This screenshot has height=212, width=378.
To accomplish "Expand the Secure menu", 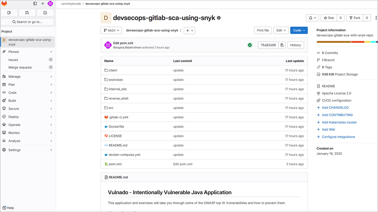I will [27, 109].
